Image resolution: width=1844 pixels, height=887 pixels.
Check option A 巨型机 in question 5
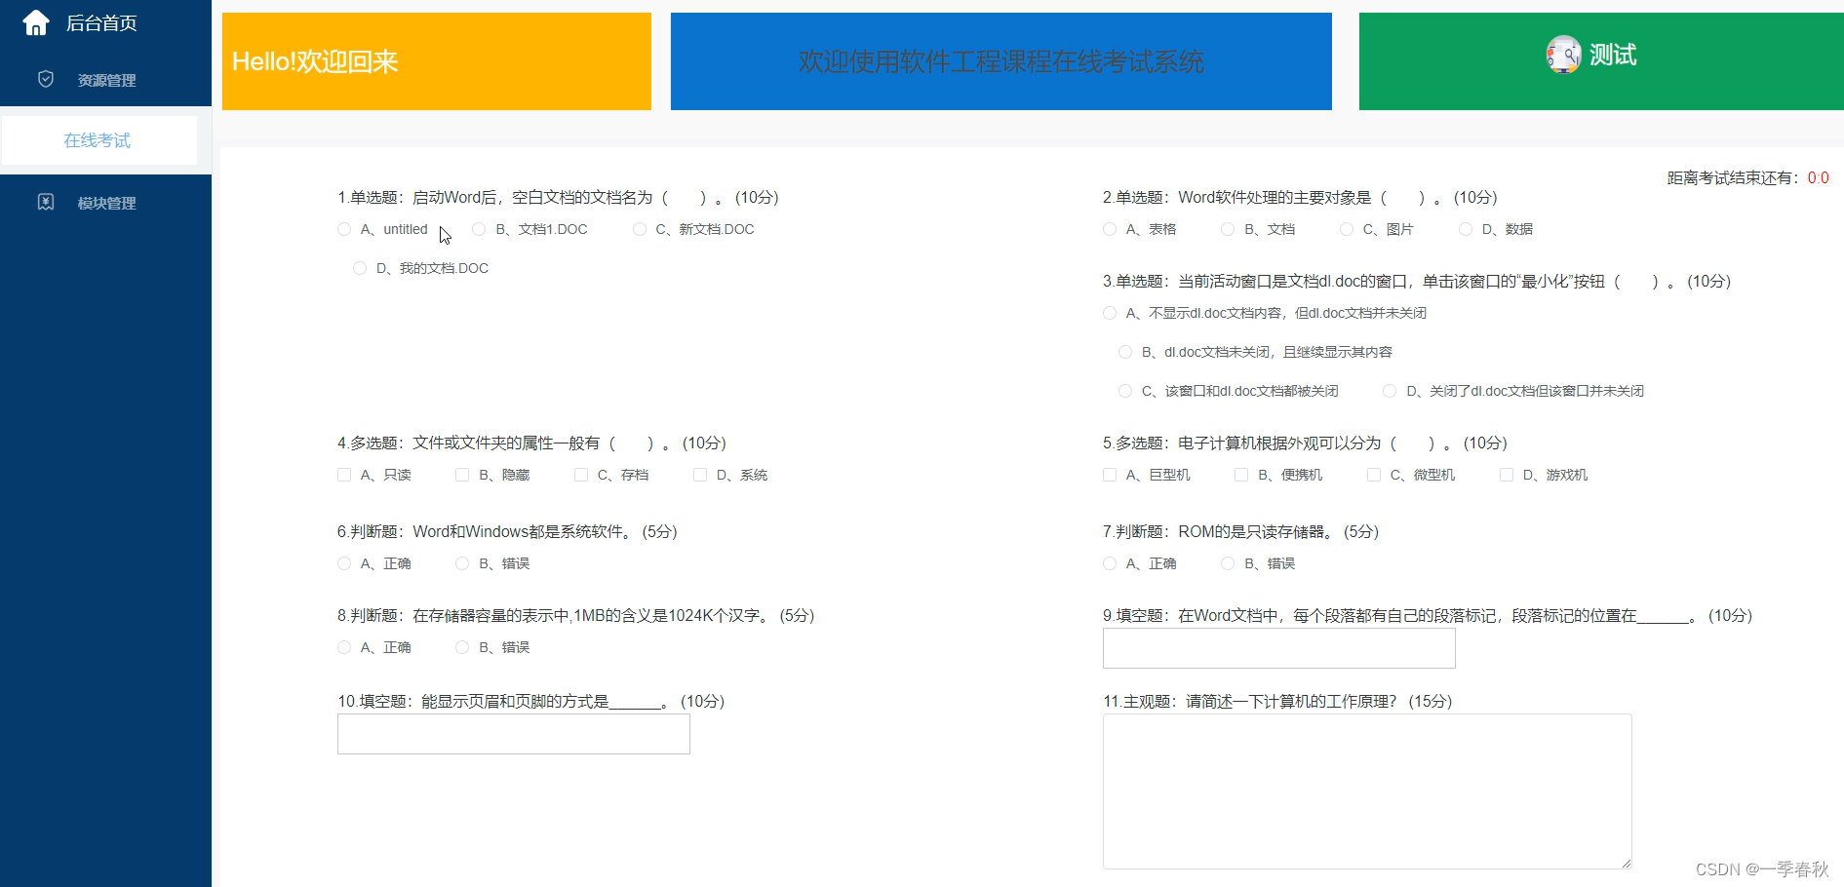pyautogui.click(x=1109, y=475)
